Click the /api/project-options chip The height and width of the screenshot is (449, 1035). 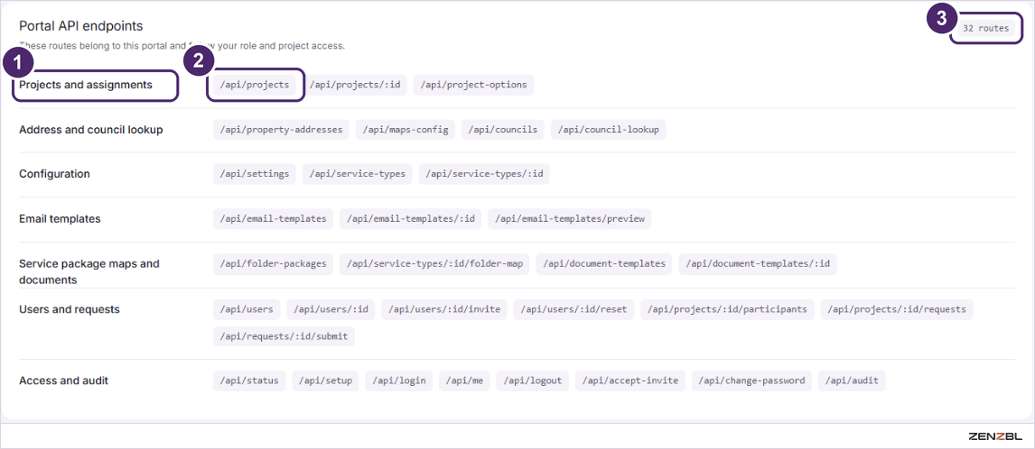point(474,85)
